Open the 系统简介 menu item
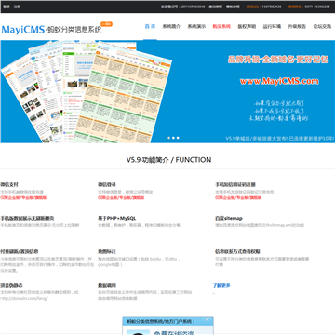This screenshot has height=335, width=335. tap(171, 26)
